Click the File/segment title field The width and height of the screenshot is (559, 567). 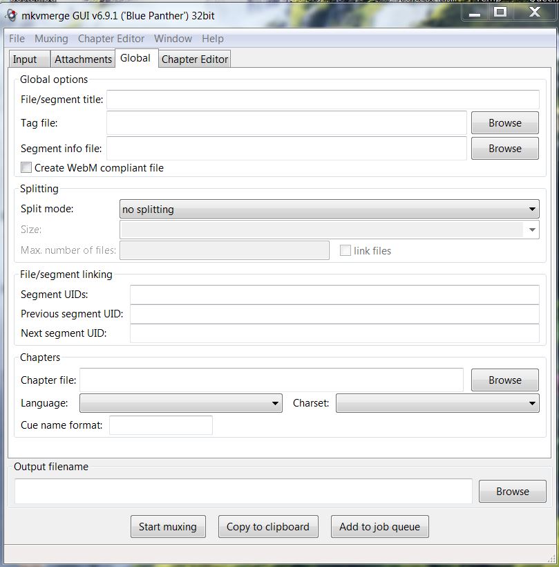click(x=323, y=100)
